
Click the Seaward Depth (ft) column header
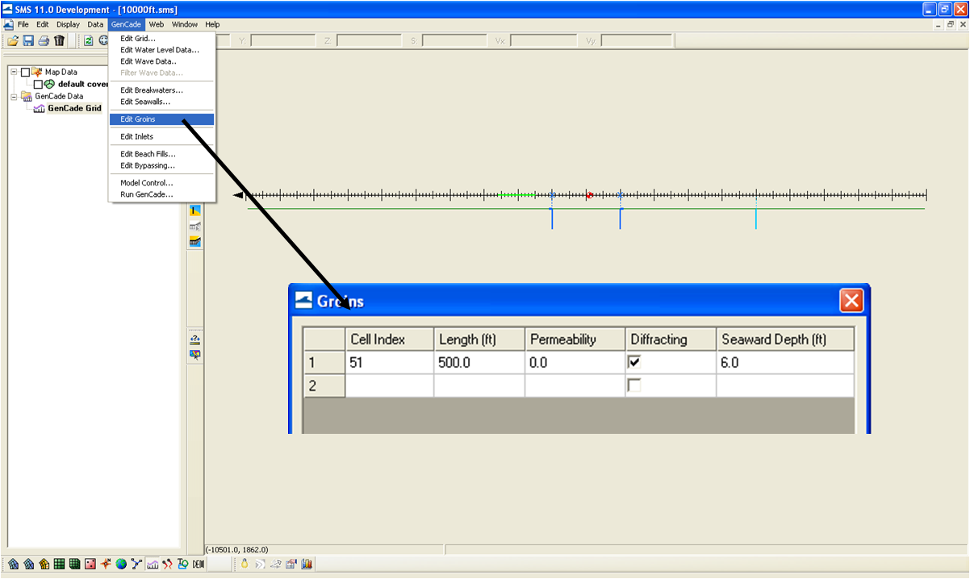pyautogui.click(x=785, y=339)
